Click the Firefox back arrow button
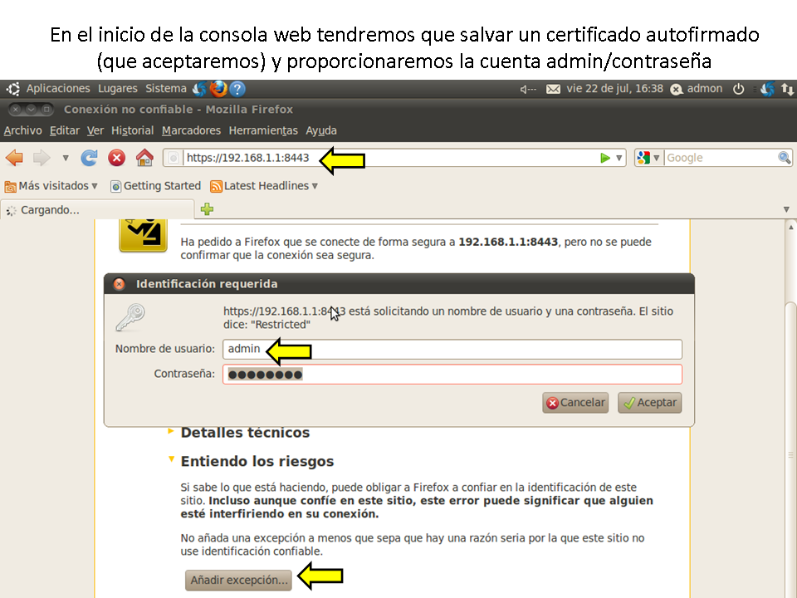This screenshot has width=797, height=598. coord(14,158)
